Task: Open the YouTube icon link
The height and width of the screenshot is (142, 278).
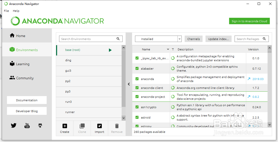Action: pyautogui.click(x=27, y=125)
